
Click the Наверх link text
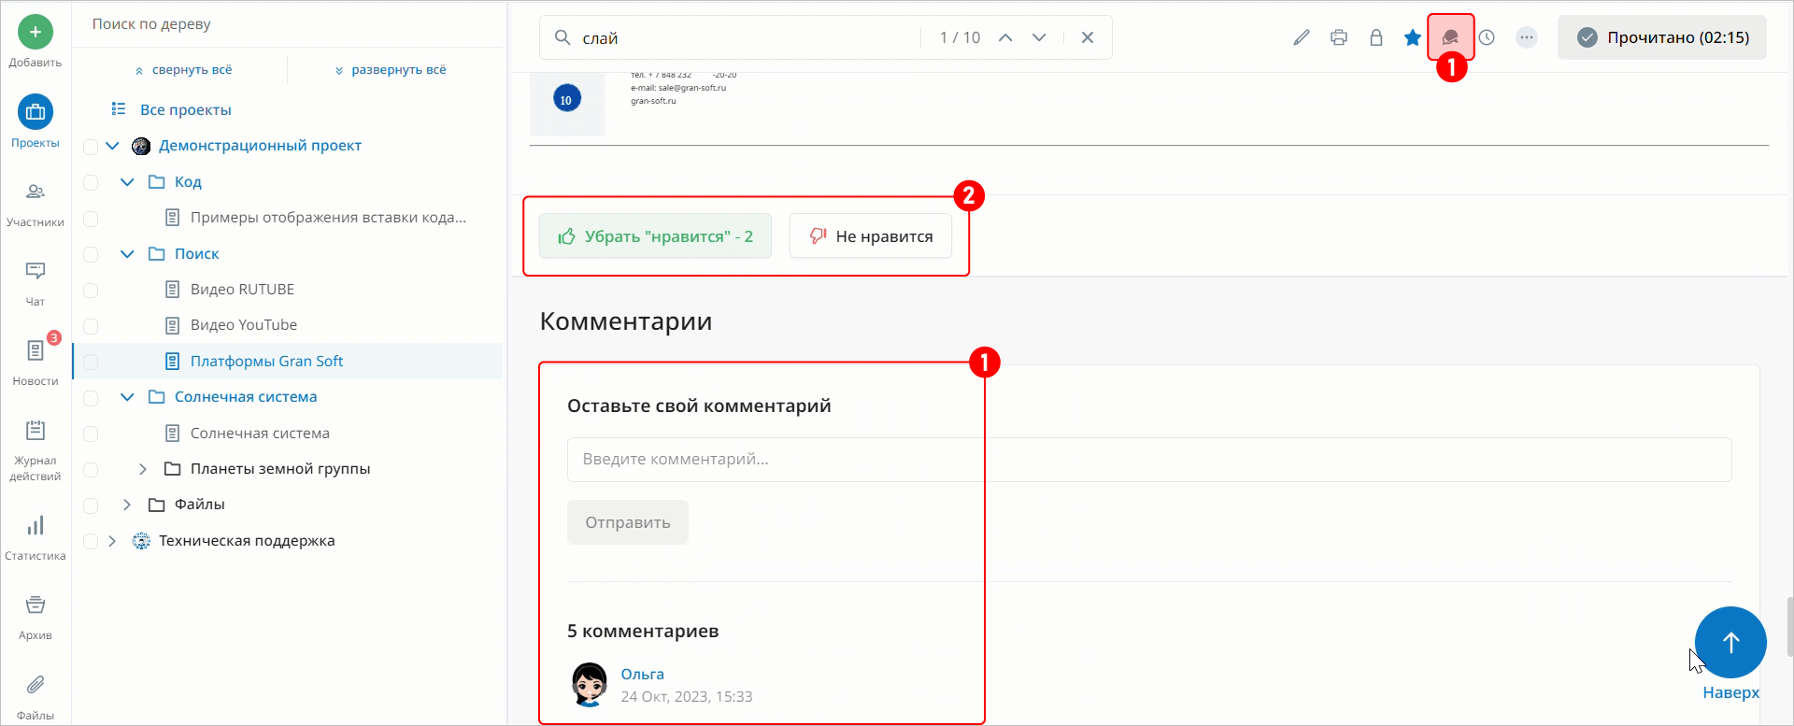pyautogui.click(x=1730, y=692)
